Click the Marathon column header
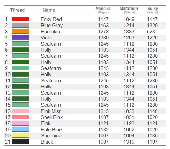This screenshot has height=149, width=170. click(x=129, y=10)
